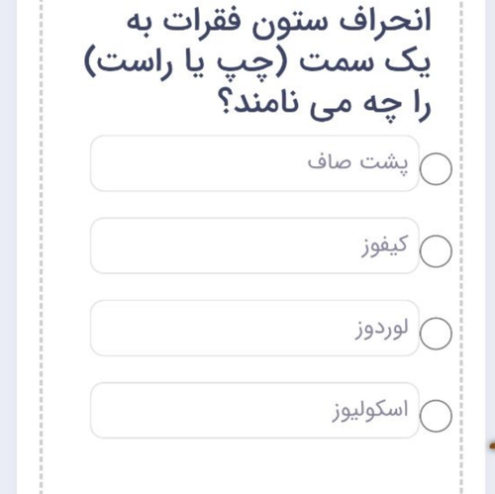Click the question line انحراف ستون فقرات به
Screen dimensions: 495x494
click(279, 23)
